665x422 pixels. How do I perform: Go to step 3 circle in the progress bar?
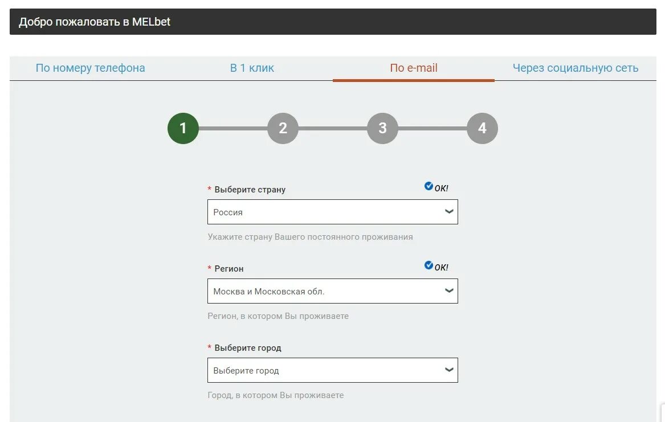pyautogui.click(x=382, y=128)
